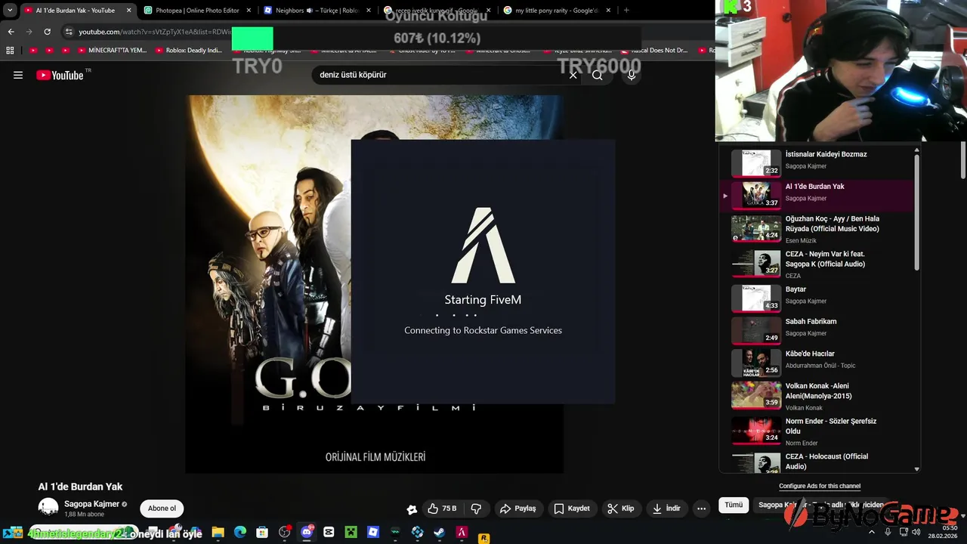967x544 pixels.
Task: Open Steam from the taskbar
Action: 440,532
